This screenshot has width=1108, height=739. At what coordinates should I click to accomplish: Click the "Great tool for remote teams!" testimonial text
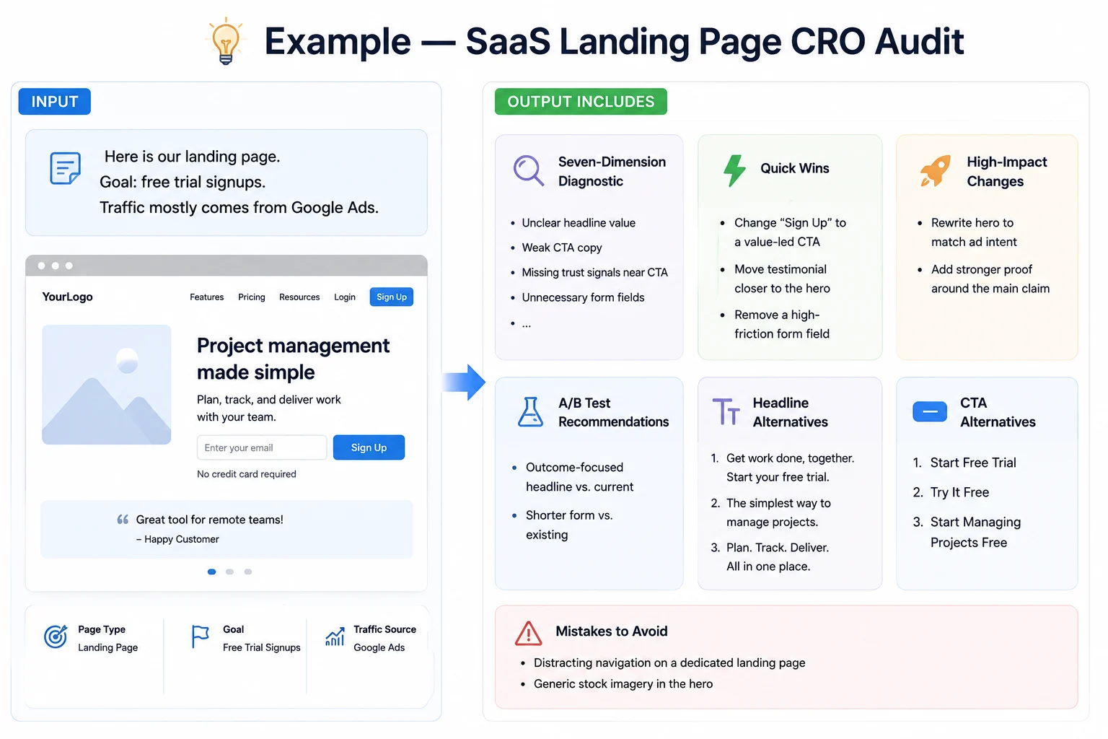click(x=210, y=520)
